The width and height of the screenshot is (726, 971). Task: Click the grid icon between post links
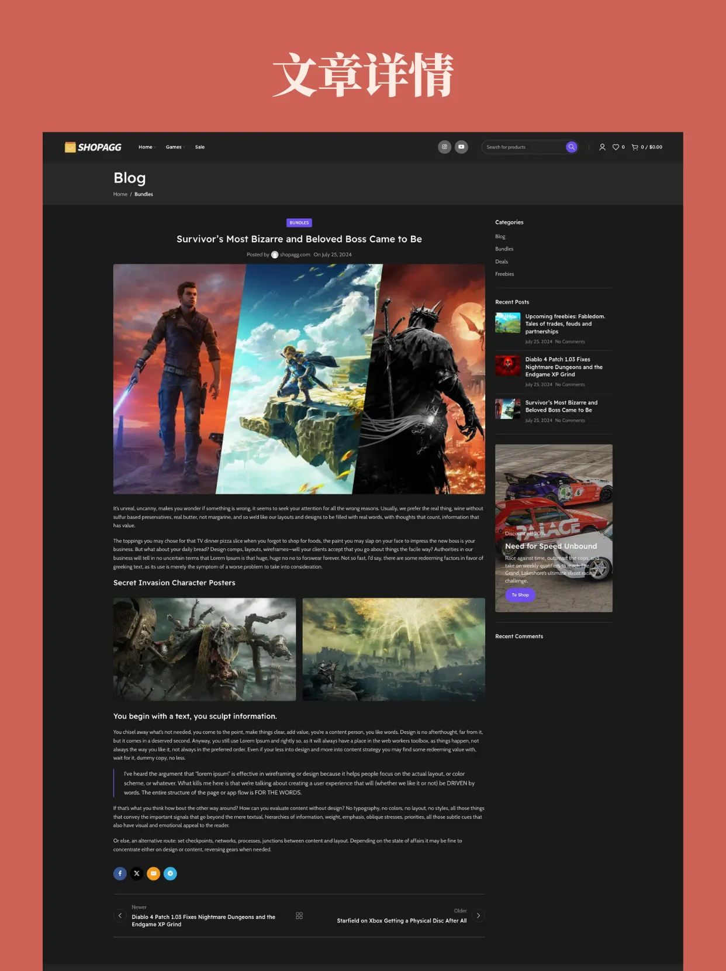(299, 915)
